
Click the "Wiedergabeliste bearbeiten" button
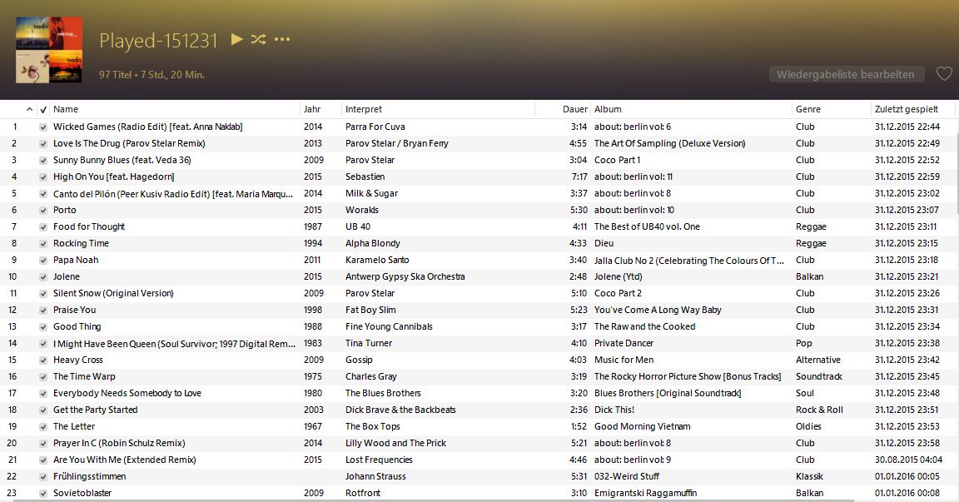[846, 74]
